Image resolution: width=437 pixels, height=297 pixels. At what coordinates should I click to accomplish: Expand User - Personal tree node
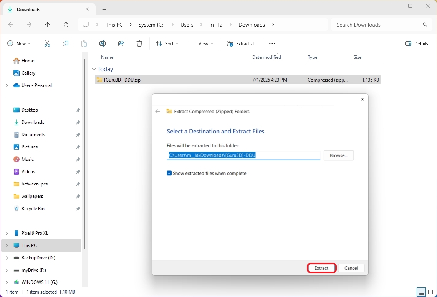7,85
